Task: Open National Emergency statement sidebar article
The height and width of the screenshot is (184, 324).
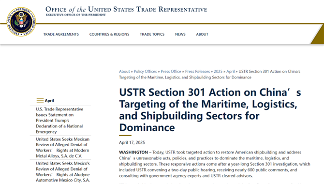Action: tap(59, 121)
